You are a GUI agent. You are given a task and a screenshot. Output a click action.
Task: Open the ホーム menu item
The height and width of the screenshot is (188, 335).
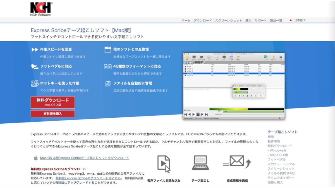click(x=186, y=21)
